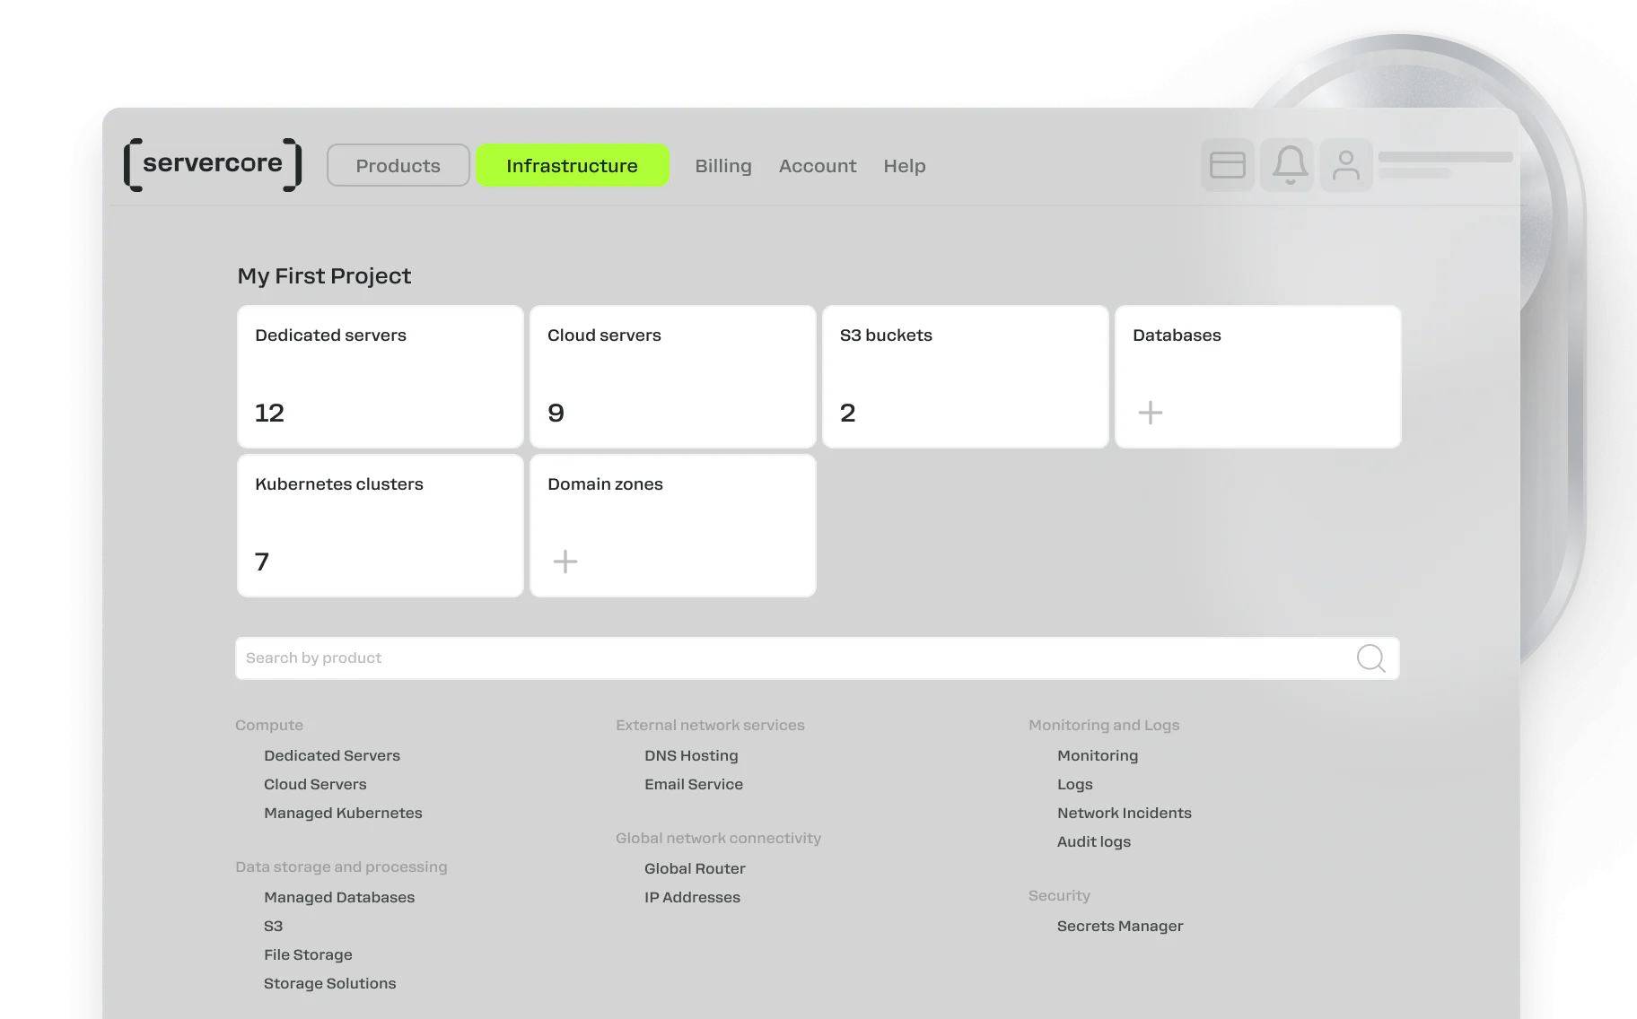Click the cloud servers count 9
This screenshot has height=1019, width=1637.
(556, 413)
